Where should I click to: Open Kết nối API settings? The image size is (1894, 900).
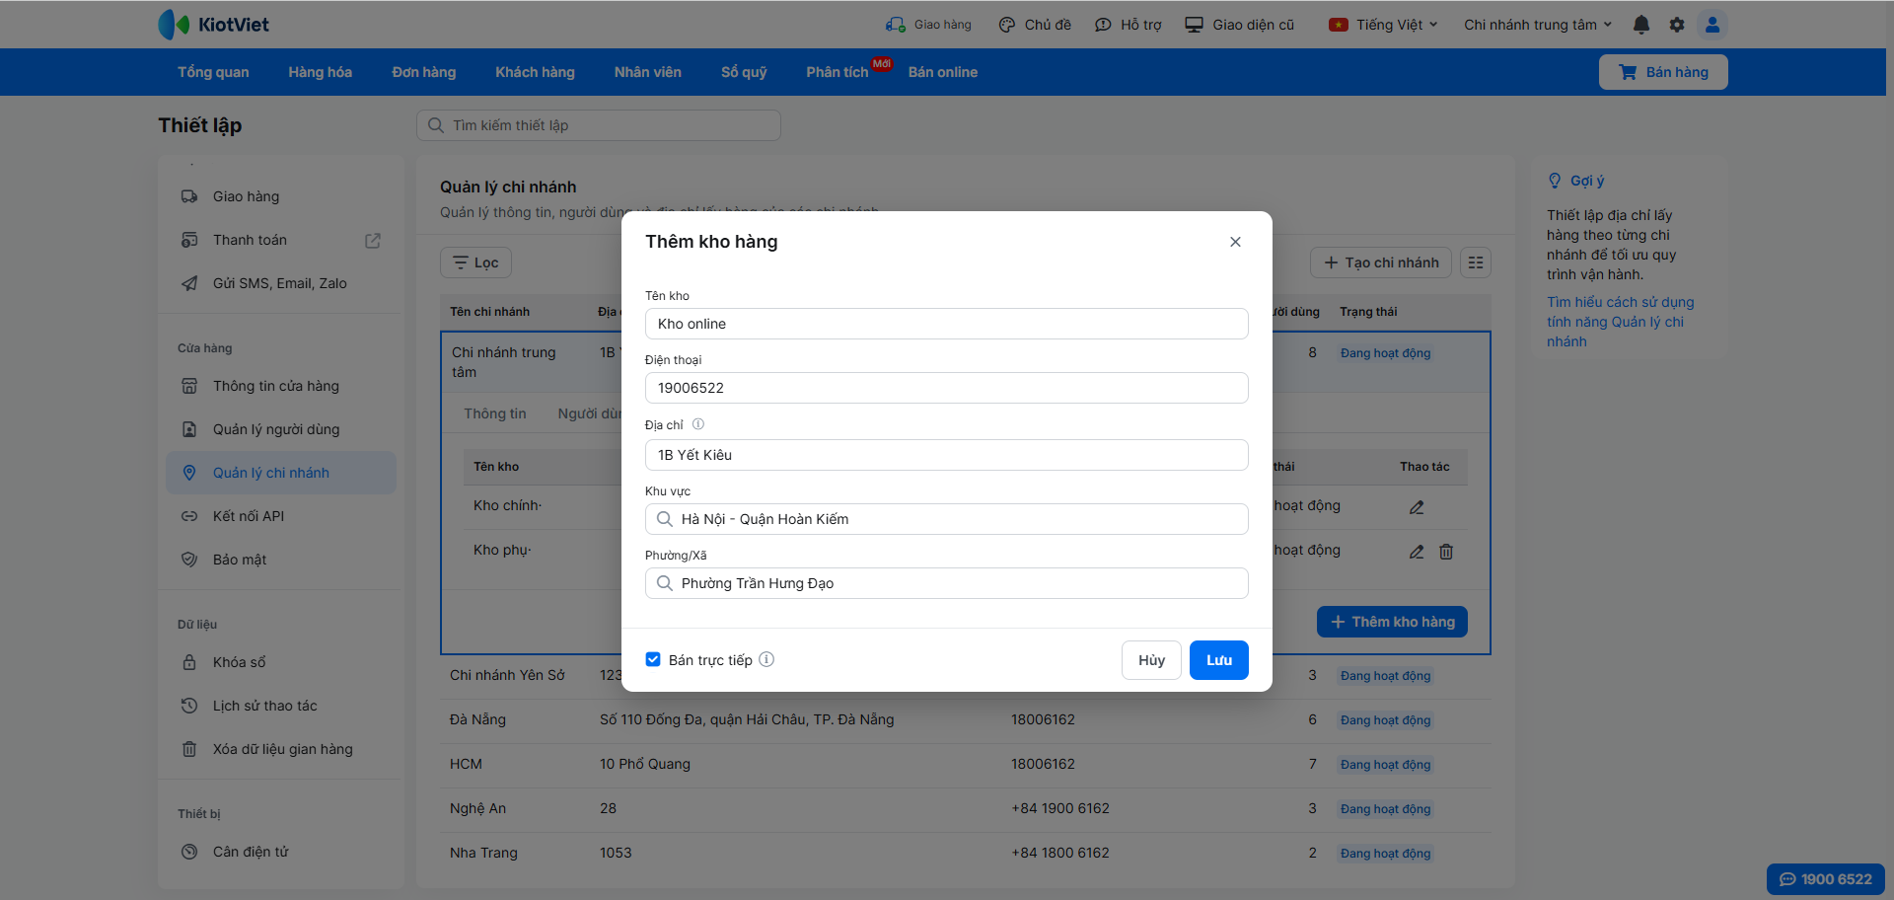(x=281, y=516)
